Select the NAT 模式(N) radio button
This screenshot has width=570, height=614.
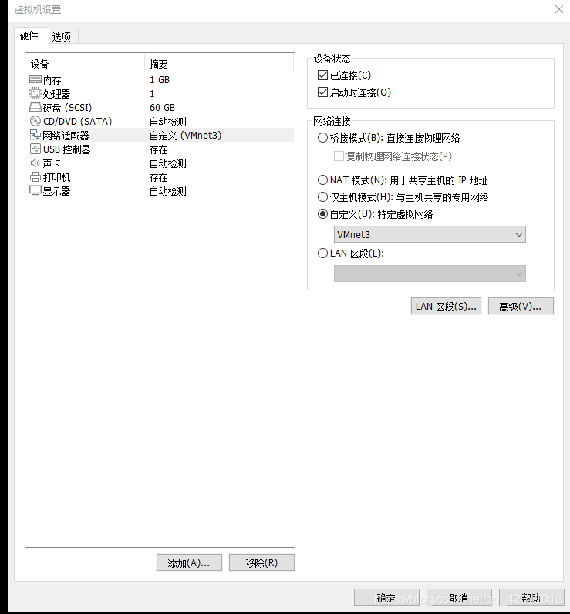322,180
